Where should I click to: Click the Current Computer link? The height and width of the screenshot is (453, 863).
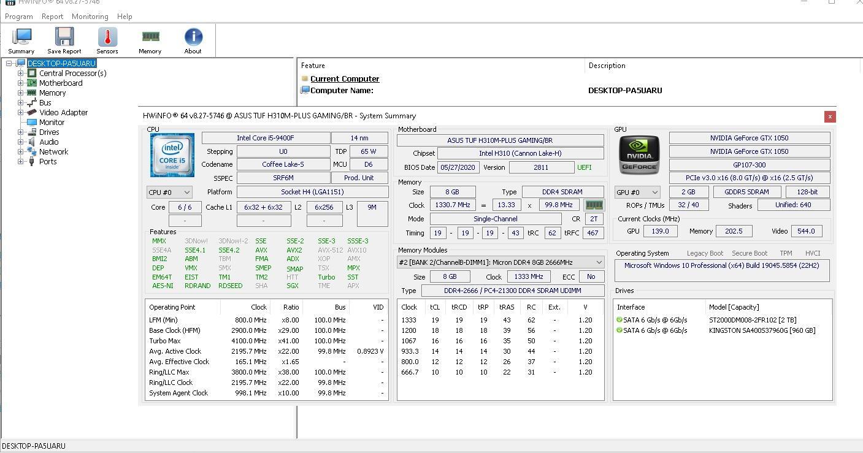(345, 78)
